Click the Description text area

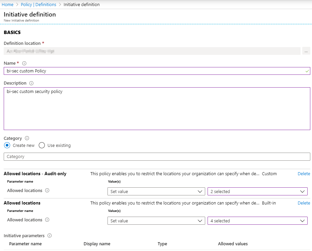(157, 108)
